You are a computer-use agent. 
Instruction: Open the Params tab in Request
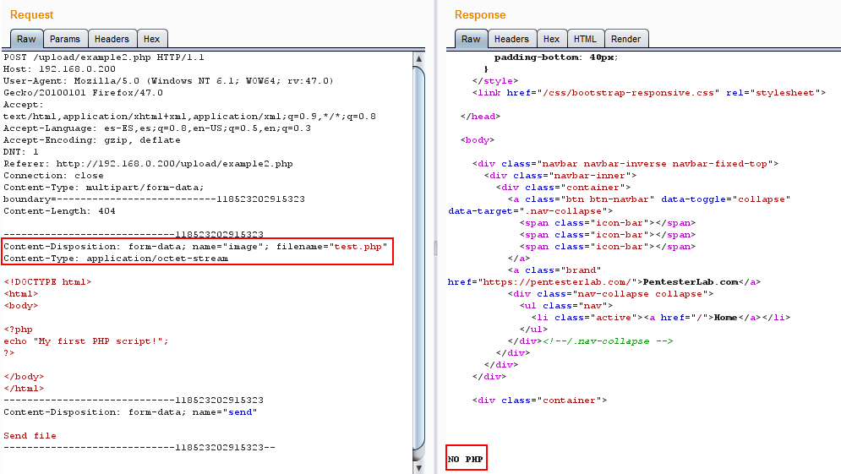click(x=65, y=39)
